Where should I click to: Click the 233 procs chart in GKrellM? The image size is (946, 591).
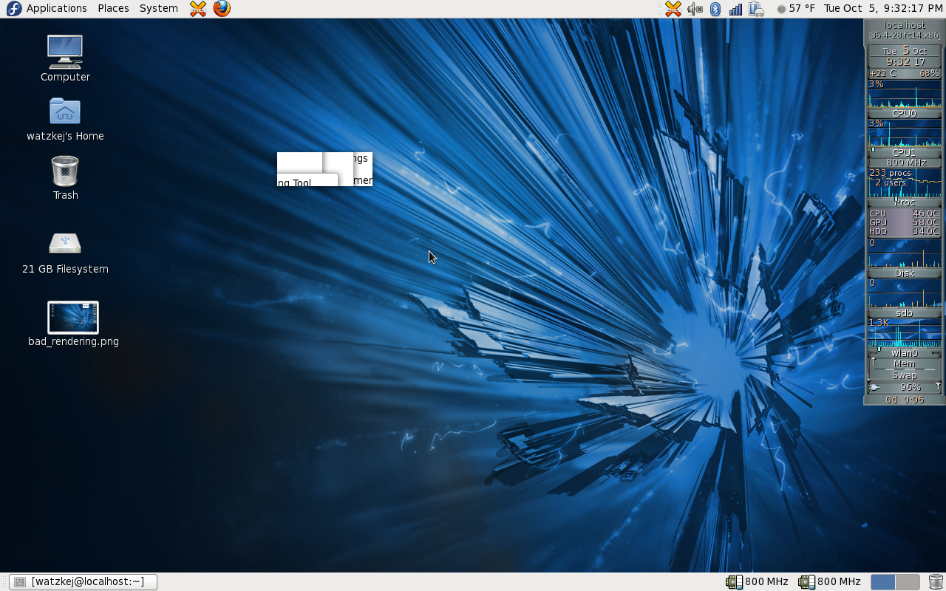[904, 182]
